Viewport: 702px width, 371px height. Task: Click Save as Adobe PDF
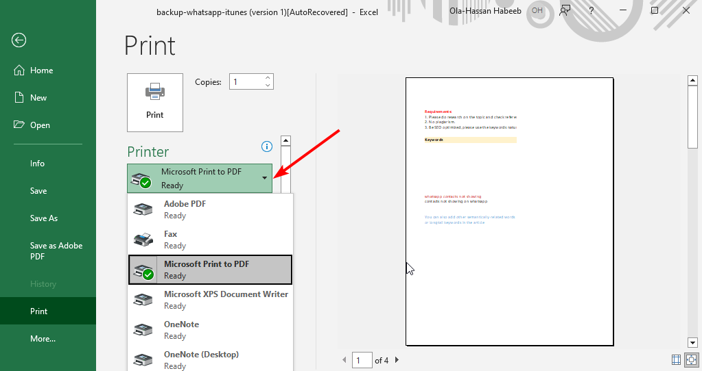point(56,251)
